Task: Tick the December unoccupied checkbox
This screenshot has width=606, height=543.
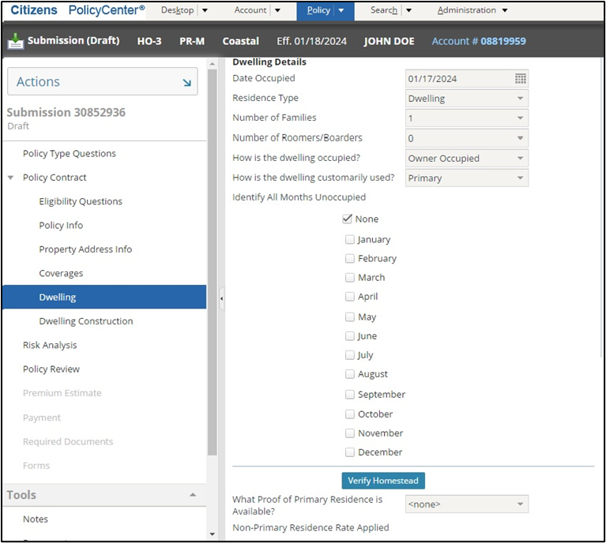Action: click(350, 452)
